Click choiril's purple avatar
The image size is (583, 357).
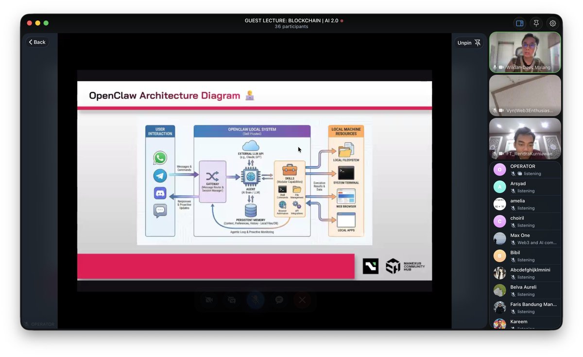[x=499, y=221]
